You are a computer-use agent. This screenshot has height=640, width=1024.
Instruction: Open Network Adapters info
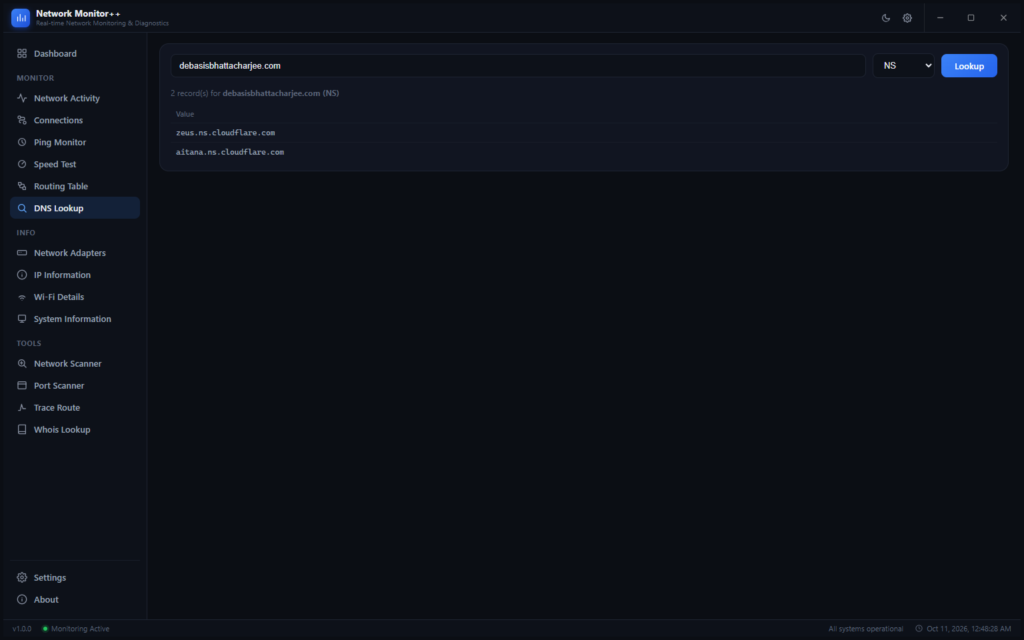75,253
